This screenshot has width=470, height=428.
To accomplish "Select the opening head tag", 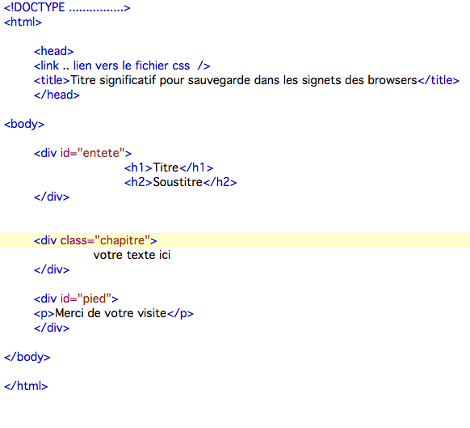I will (x=53, y=51).
